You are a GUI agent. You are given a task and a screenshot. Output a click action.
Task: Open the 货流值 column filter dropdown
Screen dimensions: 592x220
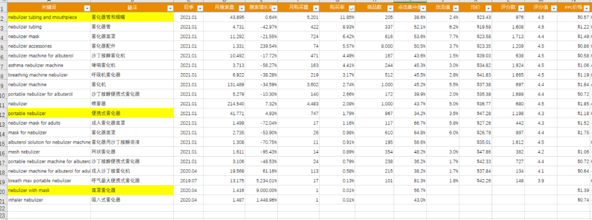(x=456, y=8)
